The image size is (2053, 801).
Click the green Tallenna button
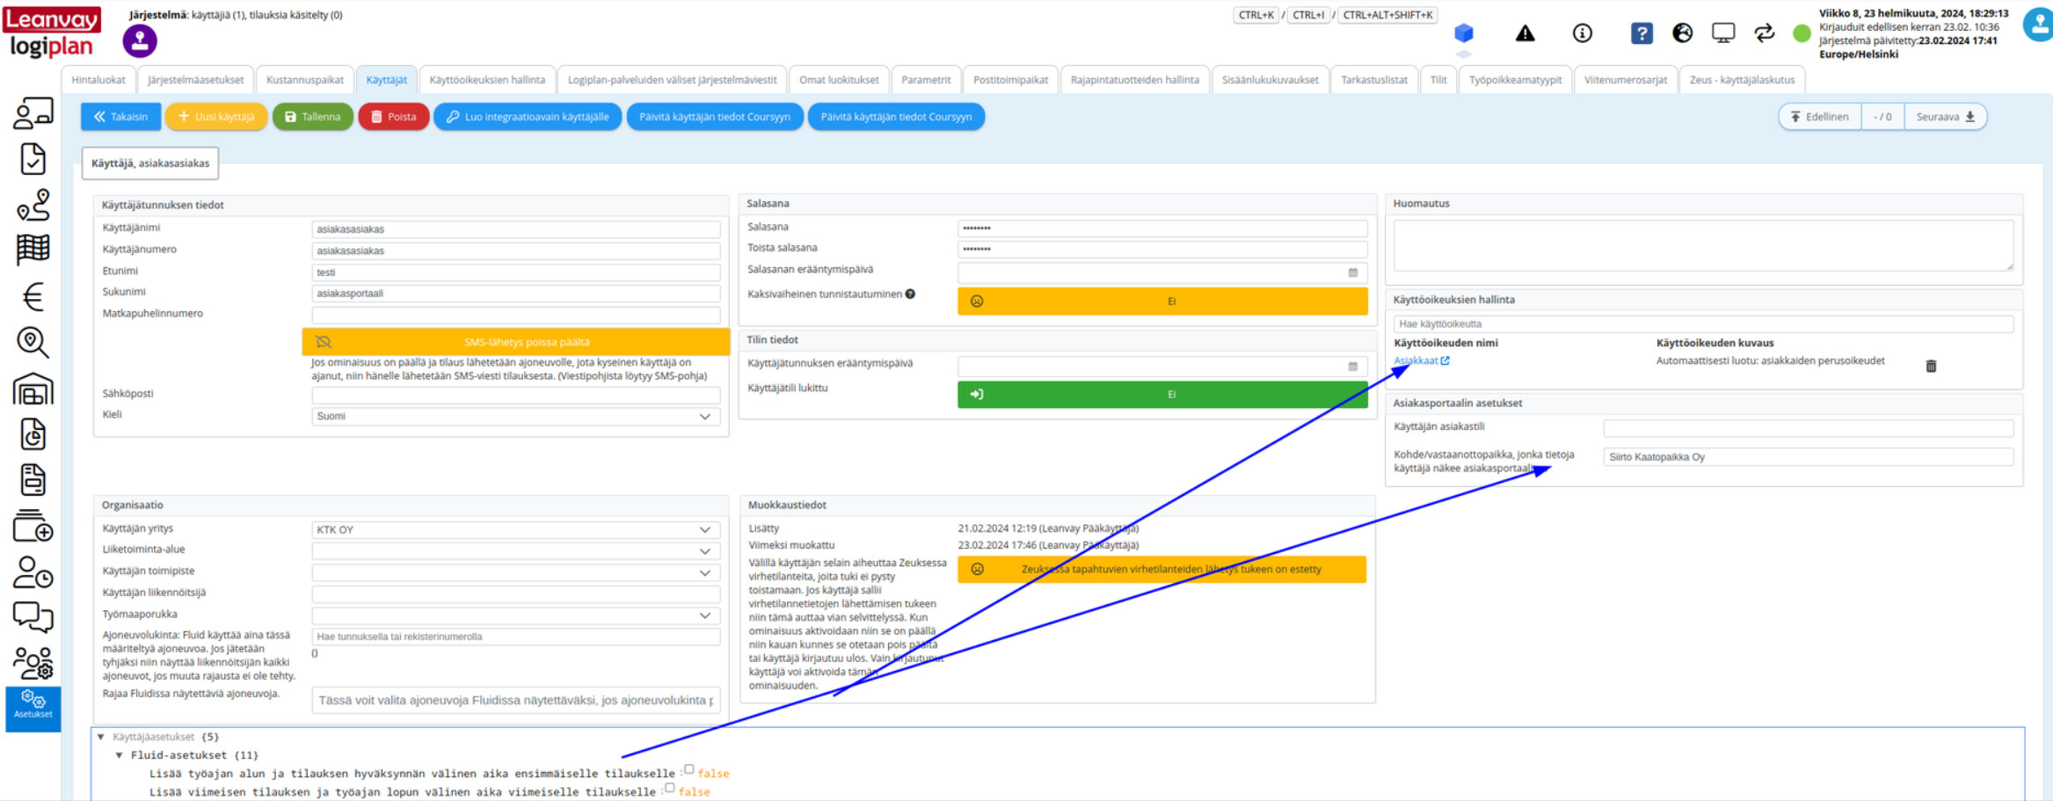312,117
